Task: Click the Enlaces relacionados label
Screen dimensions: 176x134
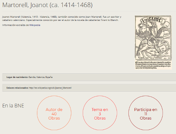Action: point(17,88)
